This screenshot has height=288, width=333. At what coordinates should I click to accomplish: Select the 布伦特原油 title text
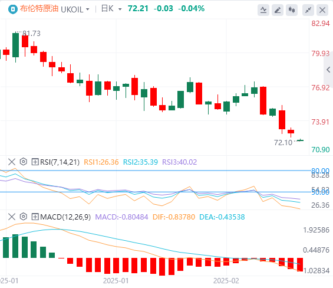[39, 9]
